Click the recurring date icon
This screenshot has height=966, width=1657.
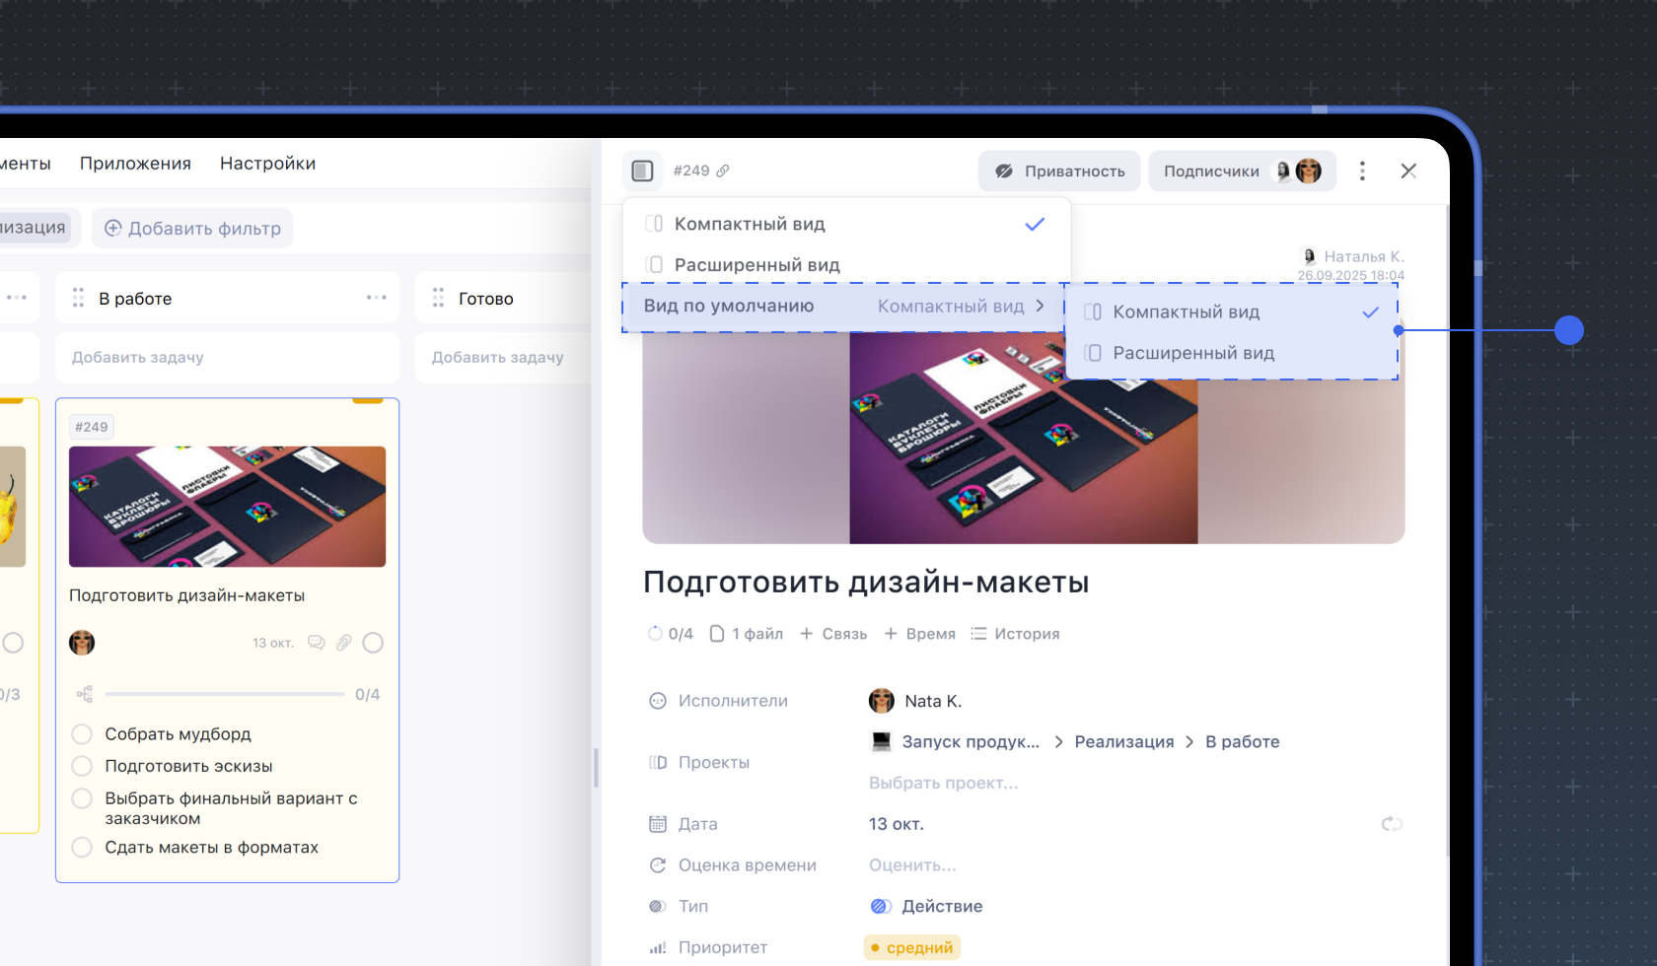pos(1392,824)
